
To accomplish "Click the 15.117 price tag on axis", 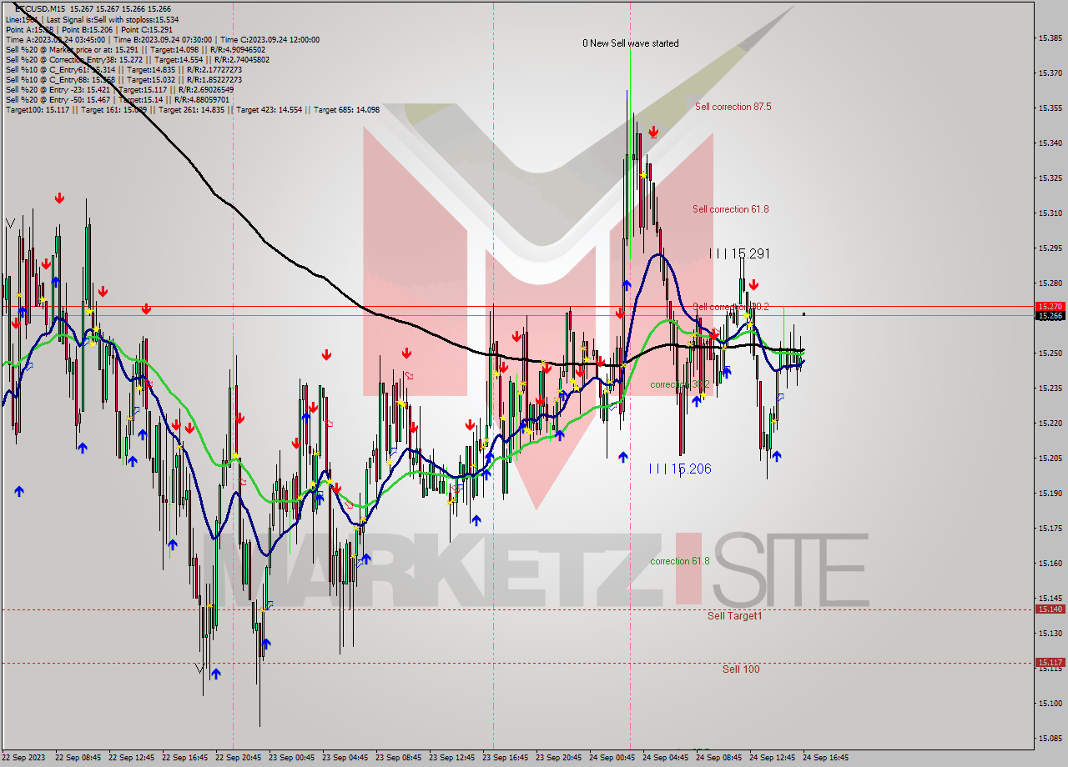I will coord(1050,662).
